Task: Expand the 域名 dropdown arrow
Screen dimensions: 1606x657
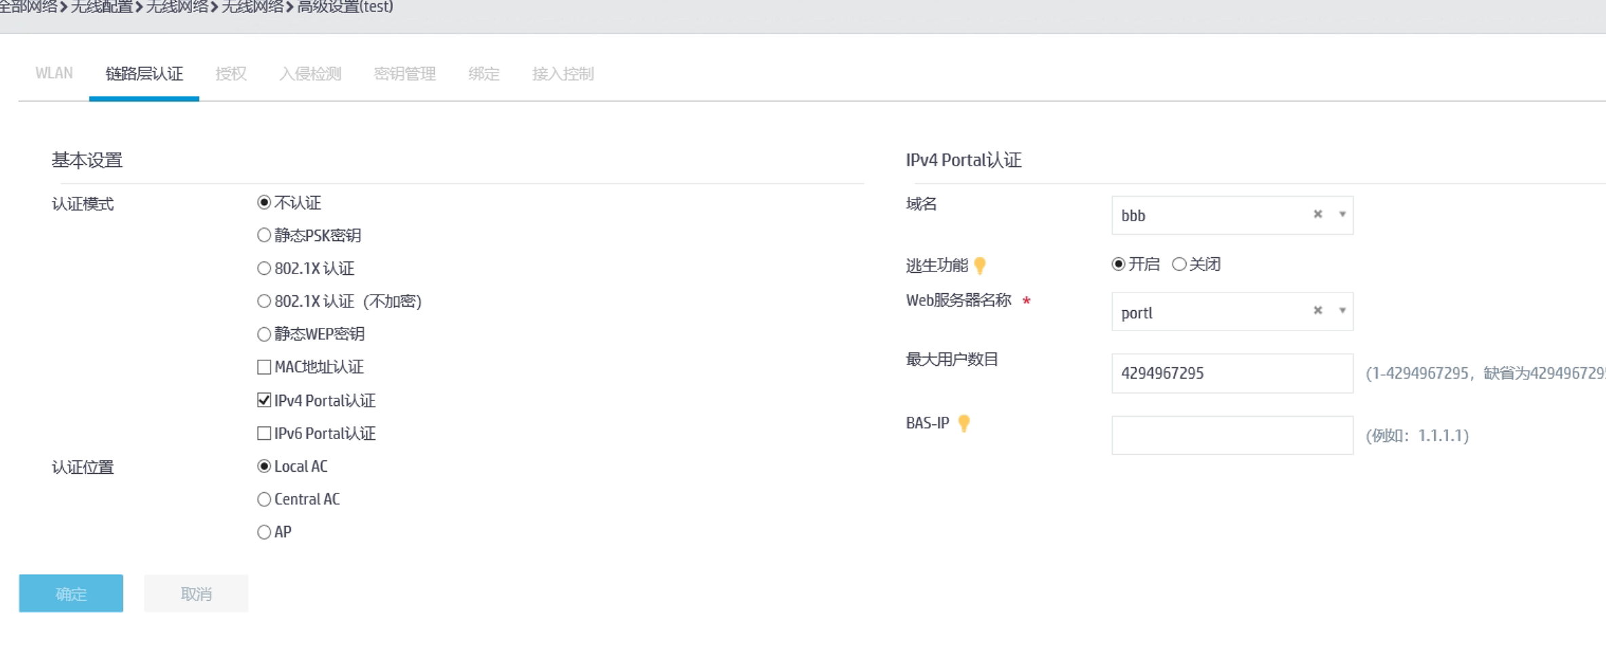Action: [x=1342, y=214]
